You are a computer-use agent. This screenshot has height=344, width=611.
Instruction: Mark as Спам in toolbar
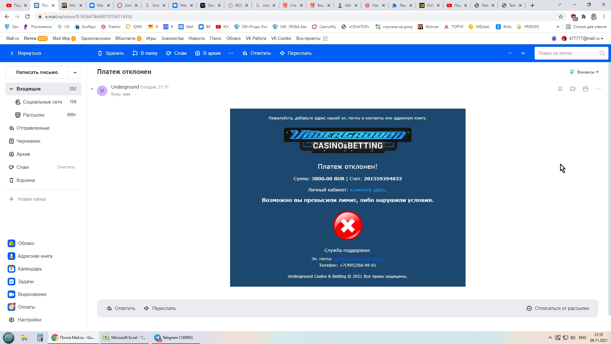[176, 53]
